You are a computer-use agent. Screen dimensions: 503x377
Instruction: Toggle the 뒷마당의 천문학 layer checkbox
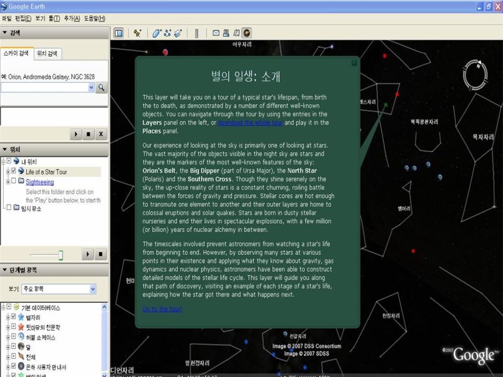[13, 326]
